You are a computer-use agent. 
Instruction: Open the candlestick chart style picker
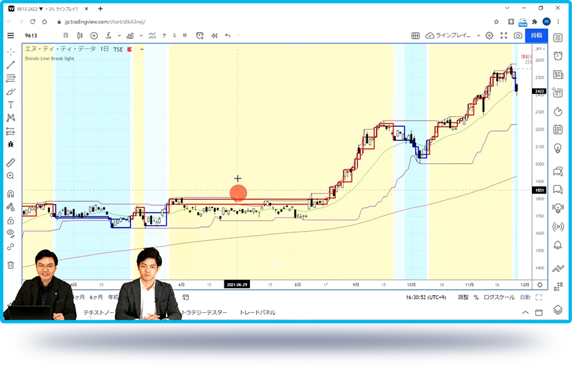(80, 35)
